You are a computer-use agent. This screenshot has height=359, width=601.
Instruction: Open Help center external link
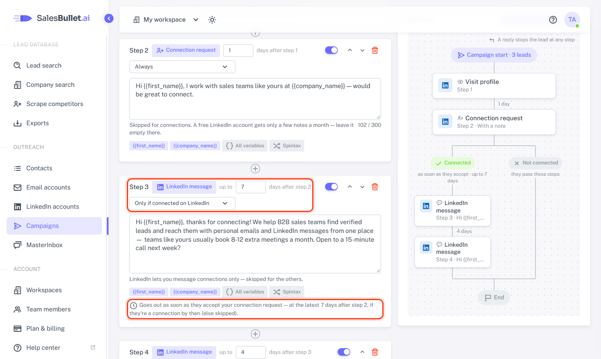(x=54, y=348)
